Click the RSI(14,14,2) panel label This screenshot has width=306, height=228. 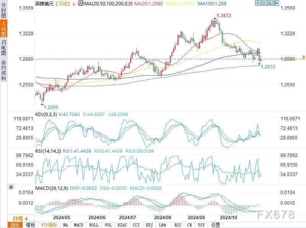point(48,151)
